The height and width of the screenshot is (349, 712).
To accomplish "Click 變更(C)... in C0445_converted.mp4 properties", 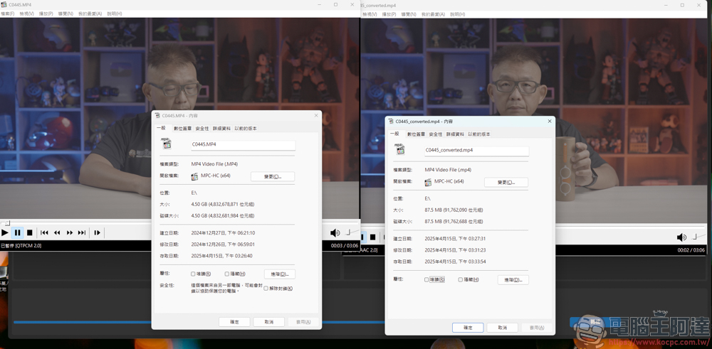I will [506, 182].
